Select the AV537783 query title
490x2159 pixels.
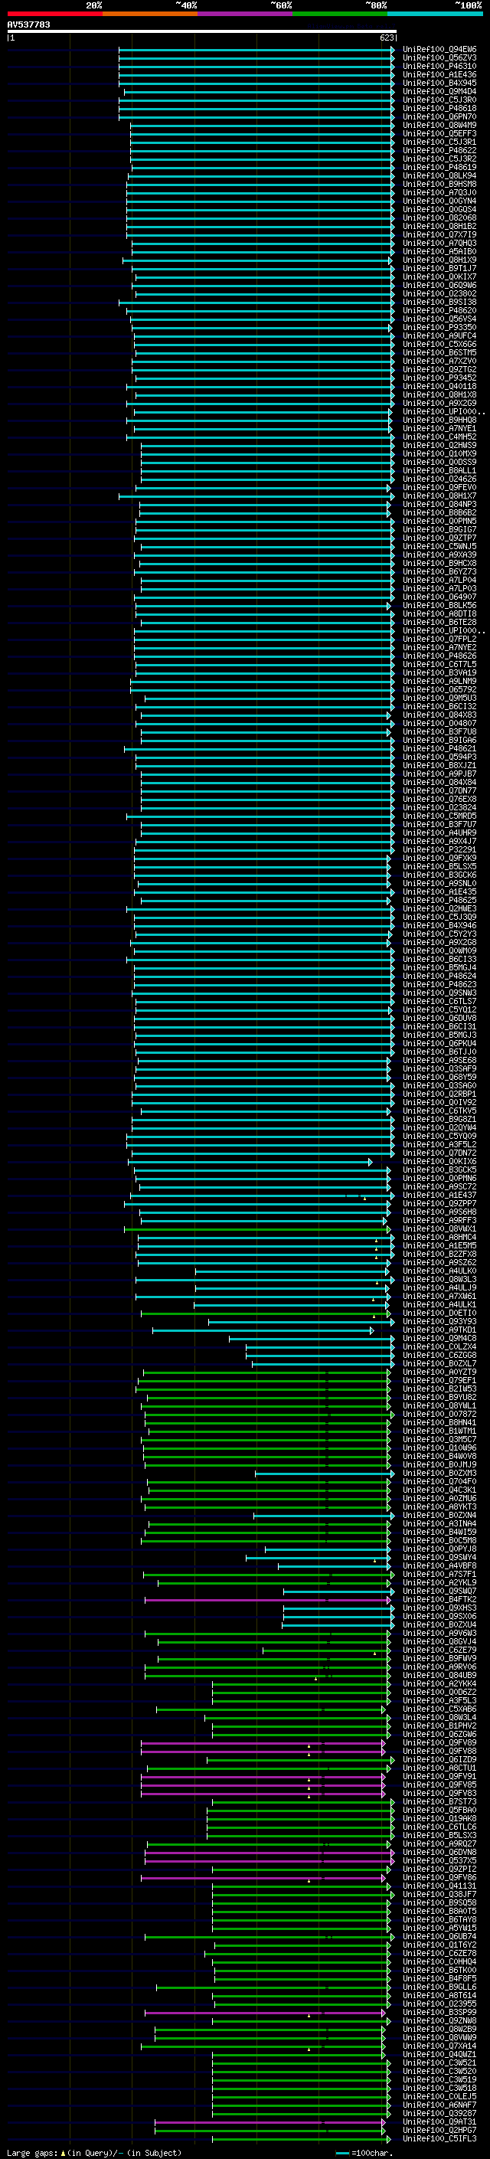click(x=28, y=25)
